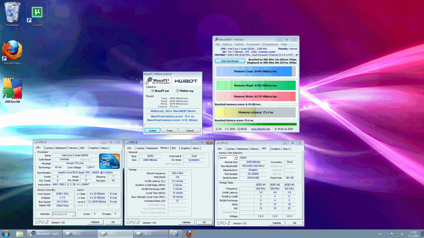424x238 pixels.
Task: Click the taskbar clock showing 12:52
Action: coord(413,234)
